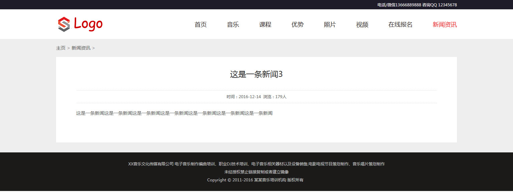Image resolution: width=513 pixels, height=192 pixels.
Task: Click 在线报名 in the navigation bar
Action: tap(400, 25)
